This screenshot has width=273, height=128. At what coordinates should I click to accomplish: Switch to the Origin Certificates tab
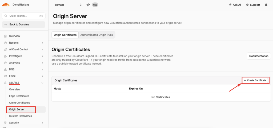(65, 35)
